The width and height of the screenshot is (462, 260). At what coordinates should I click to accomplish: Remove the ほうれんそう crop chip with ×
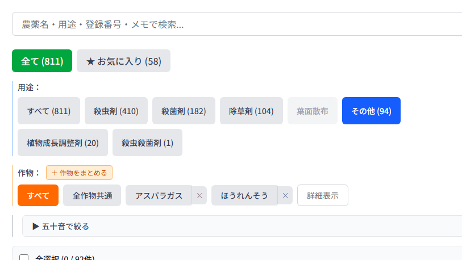pos(285,195)
